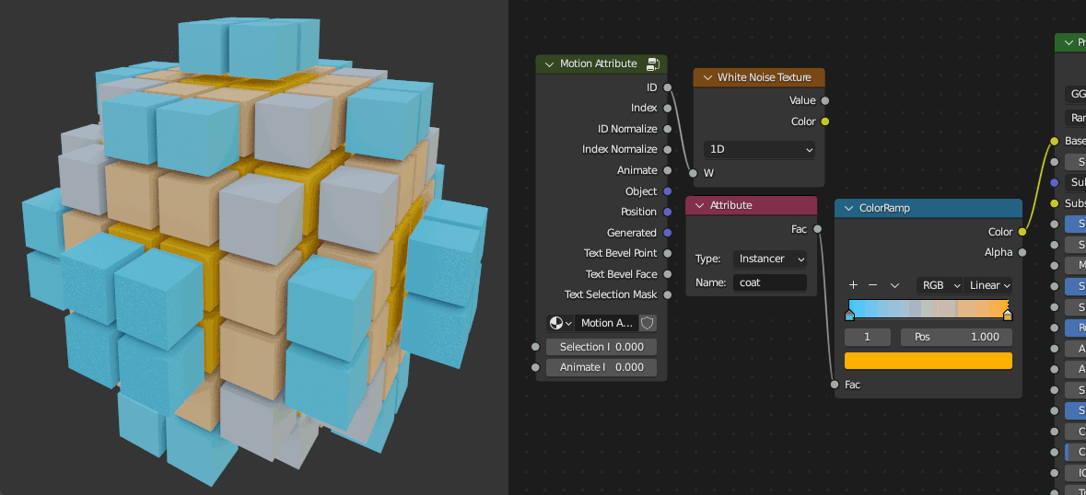Click White Noise yellow Color output socket

[x=825, y=121]
